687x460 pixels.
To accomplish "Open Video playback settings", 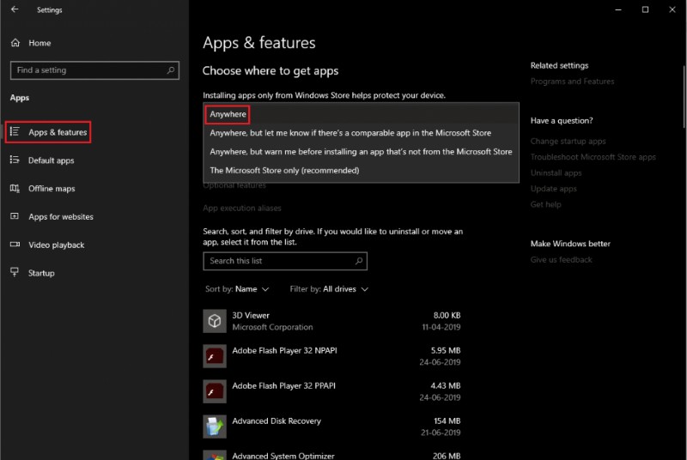I will point(56,245).
